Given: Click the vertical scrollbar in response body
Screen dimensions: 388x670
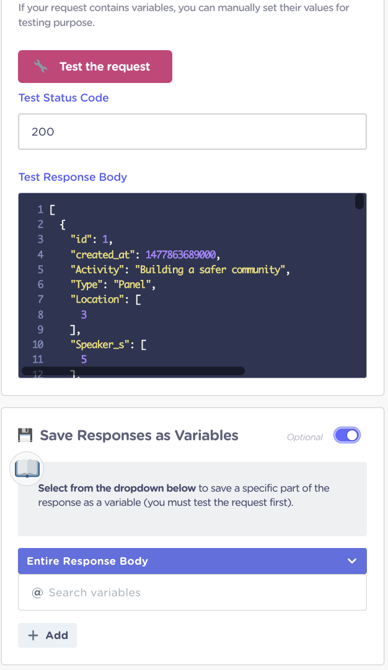Looking at the screenshot, I should [x=359, y=201].
